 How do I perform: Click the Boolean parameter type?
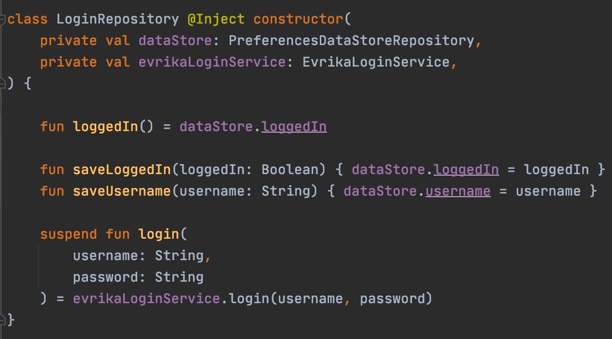[x=290, y=169]
